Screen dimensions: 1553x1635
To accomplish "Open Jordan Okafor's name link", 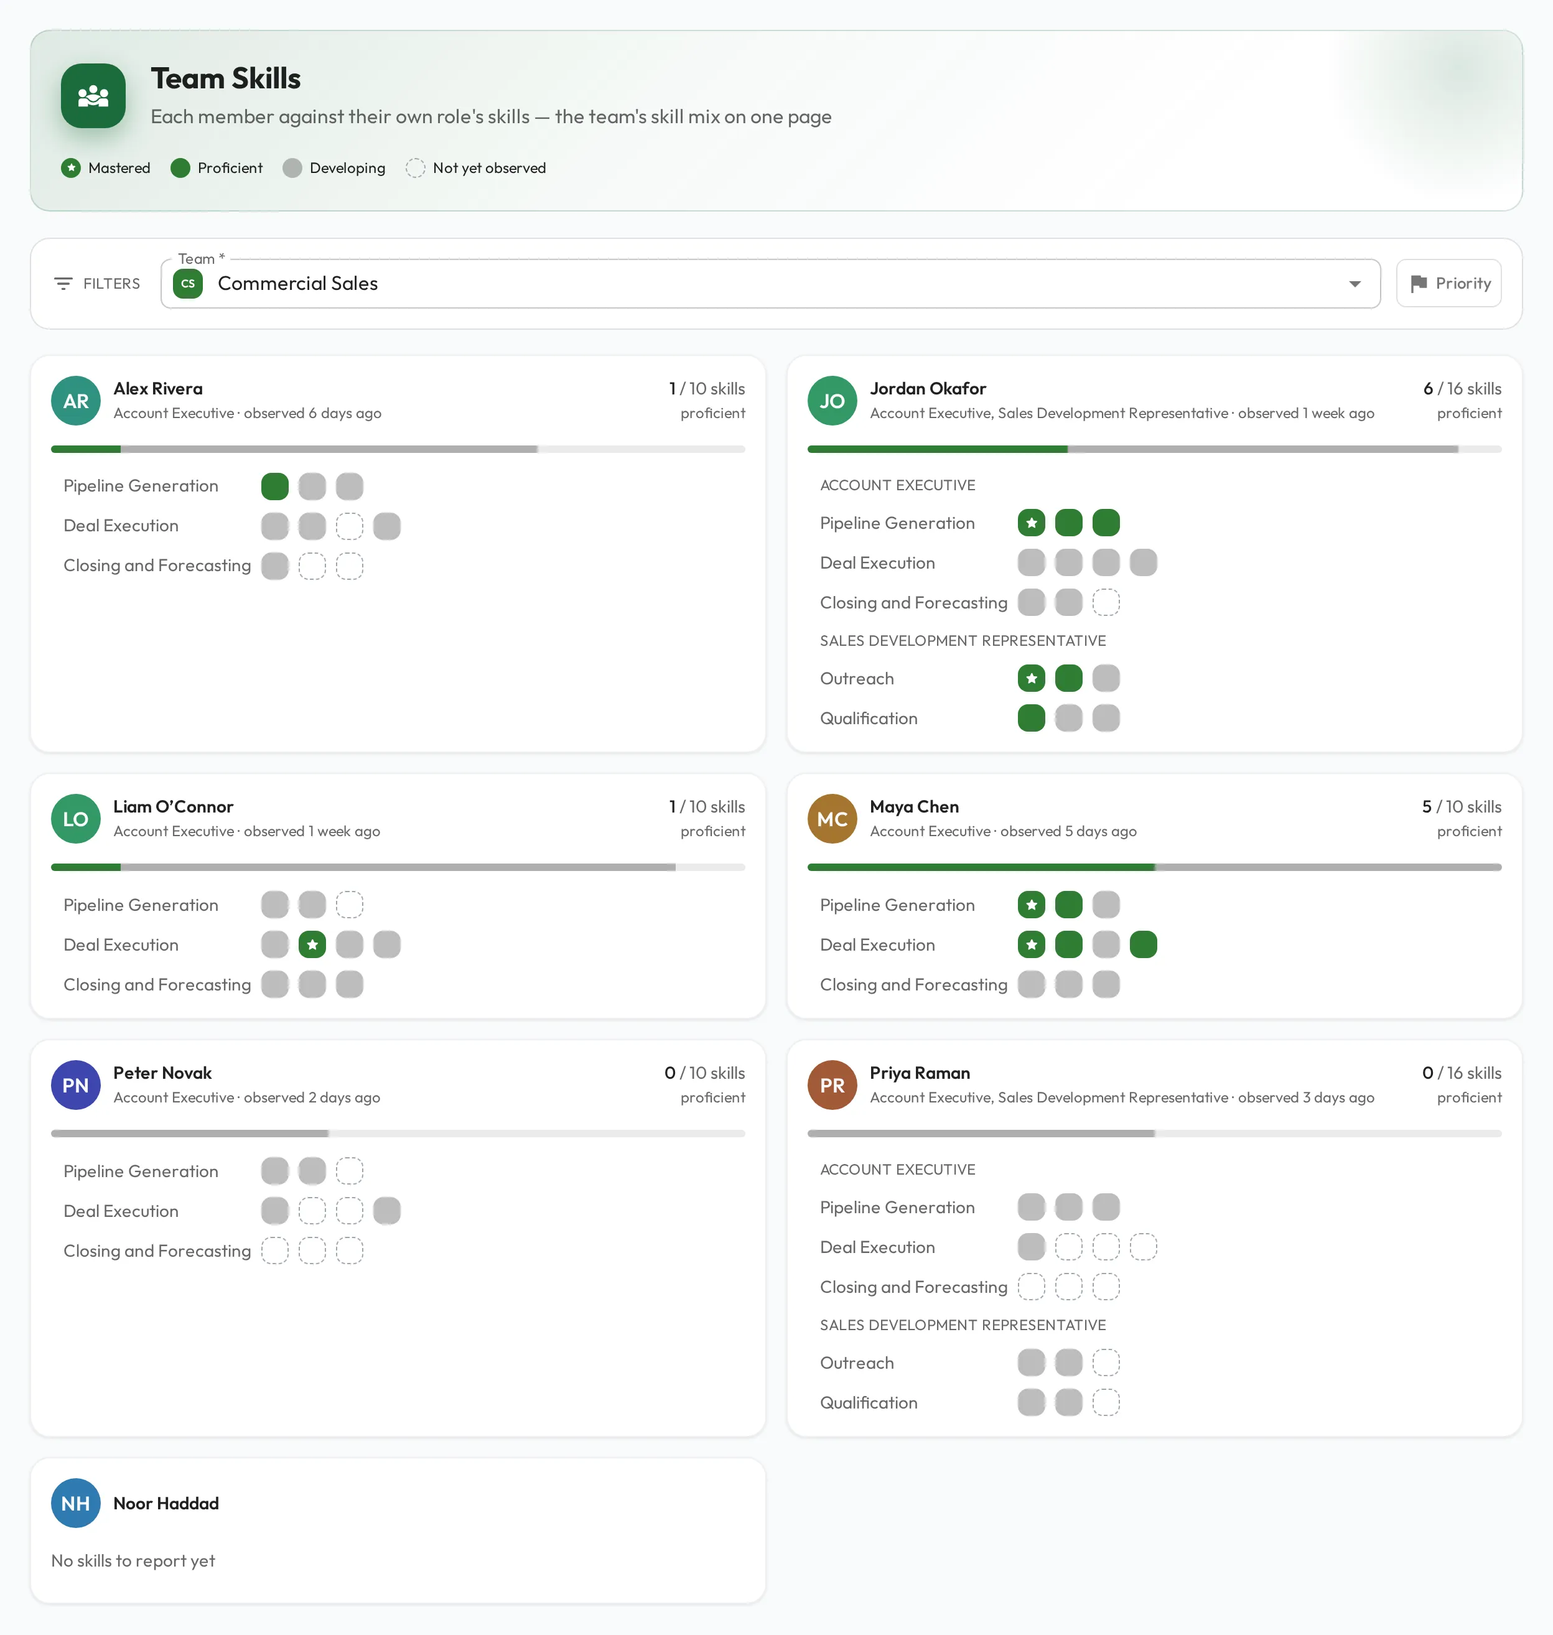I will click(x=928, y=388).
